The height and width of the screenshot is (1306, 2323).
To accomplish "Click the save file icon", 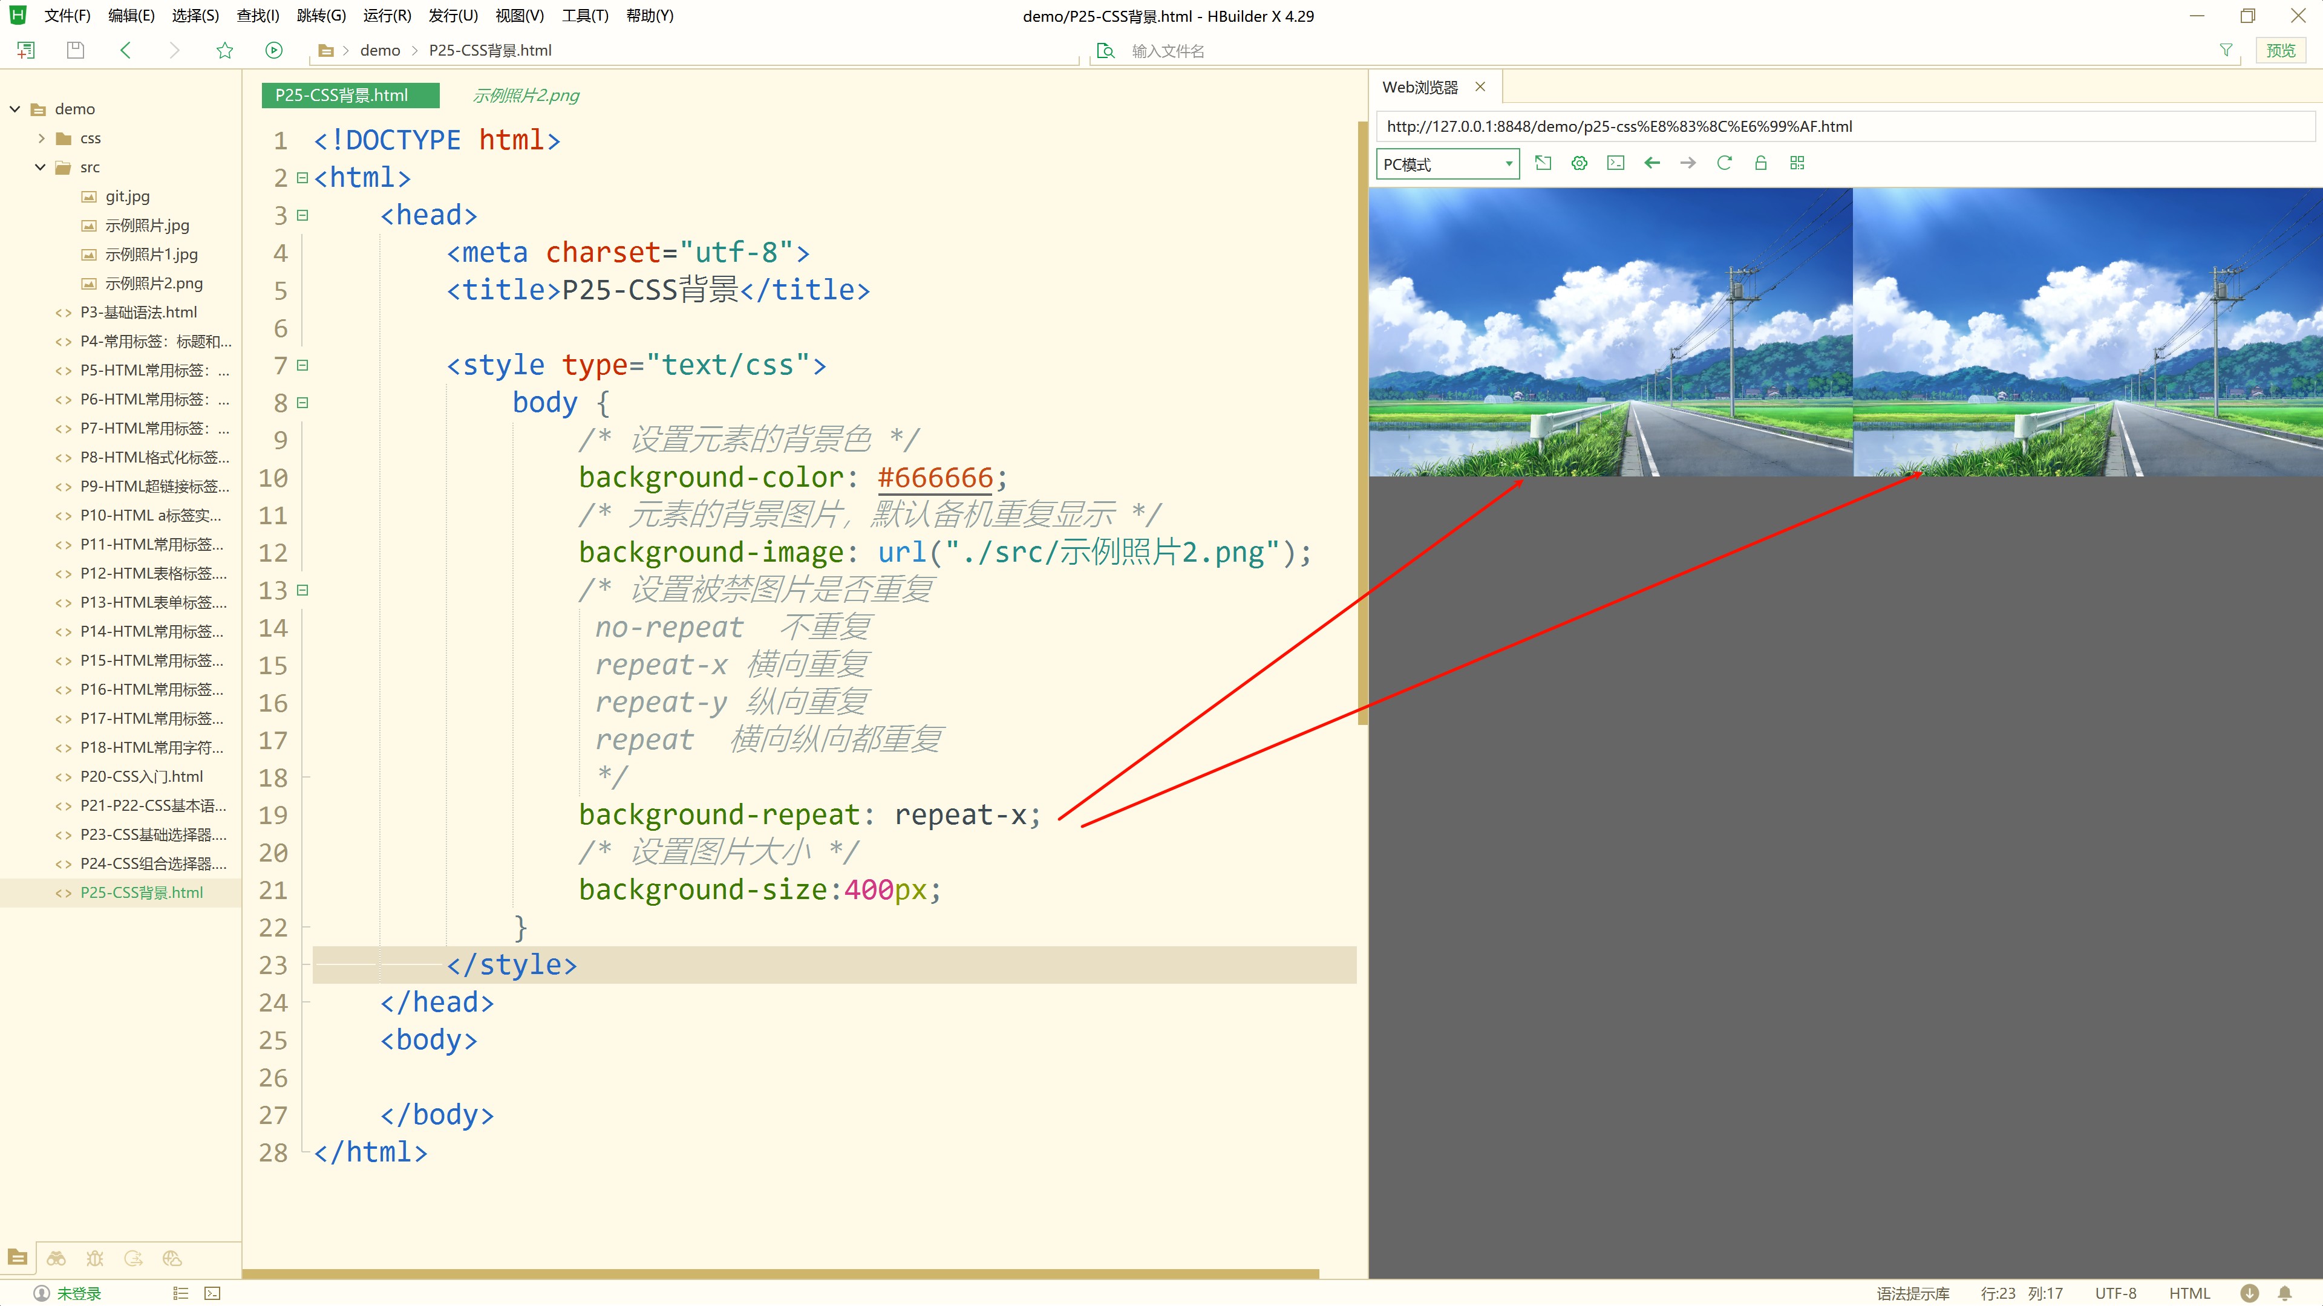I will pyautogui.click(x=76, y=50).
